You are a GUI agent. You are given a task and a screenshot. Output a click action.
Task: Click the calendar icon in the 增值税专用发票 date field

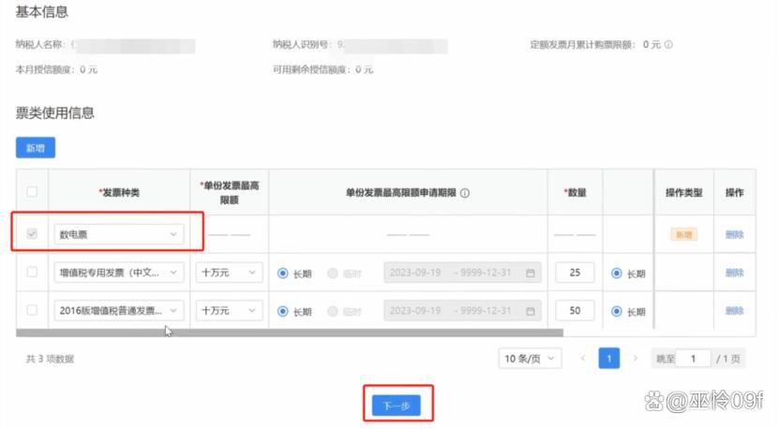(530, 273)
